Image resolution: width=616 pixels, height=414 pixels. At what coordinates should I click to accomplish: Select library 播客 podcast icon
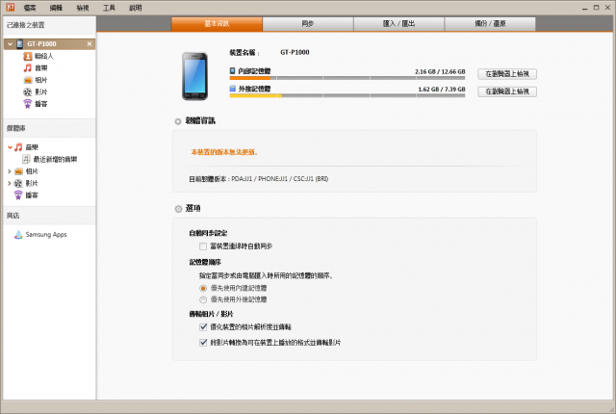click(18, 194)
